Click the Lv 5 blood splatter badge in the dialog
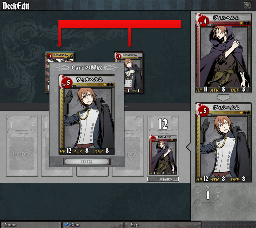This screenshot has width=256, height=228. click(x=66, y=82)
